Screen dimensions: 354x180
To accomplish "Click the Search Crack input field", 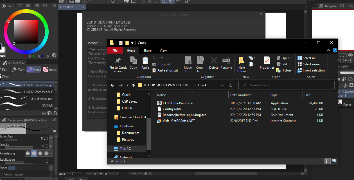I will tap(287, 85).
